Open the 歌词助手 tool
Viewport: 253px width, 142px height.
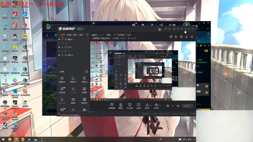[84, 101]
